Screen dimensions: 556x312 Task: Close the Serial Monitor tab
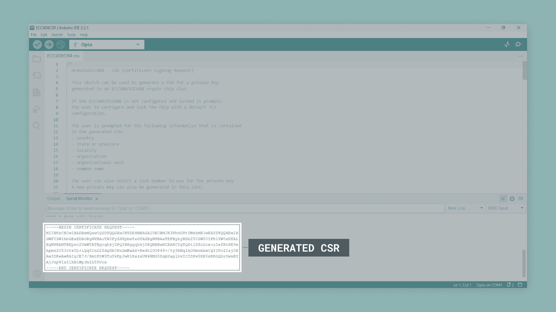coord(97,199)
